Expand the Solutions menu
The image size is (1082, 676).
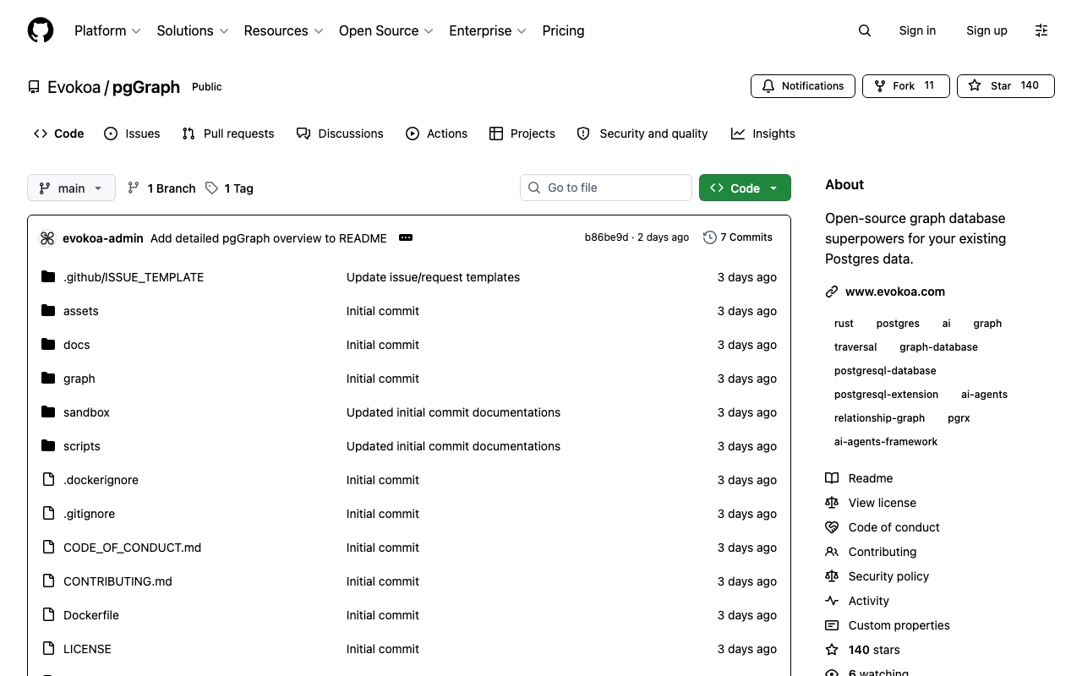click(x=193, y=30)
